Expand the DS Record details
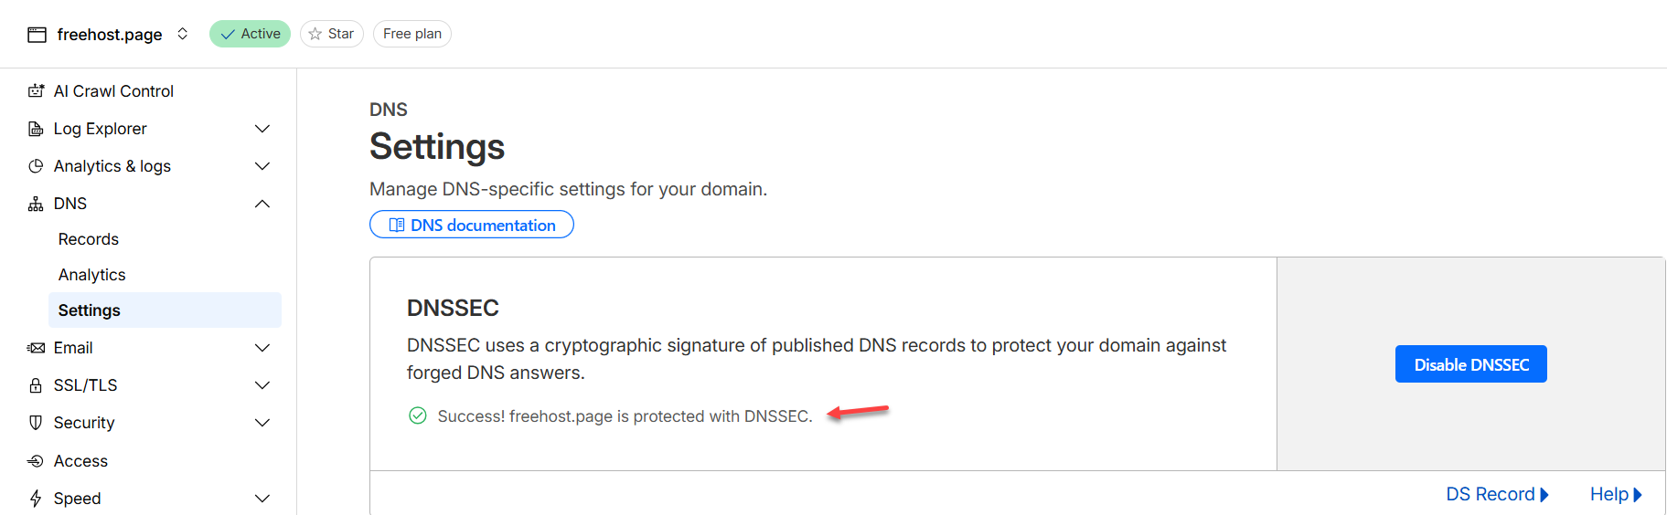This screenshot has height=515, width=1667. 1497,494
